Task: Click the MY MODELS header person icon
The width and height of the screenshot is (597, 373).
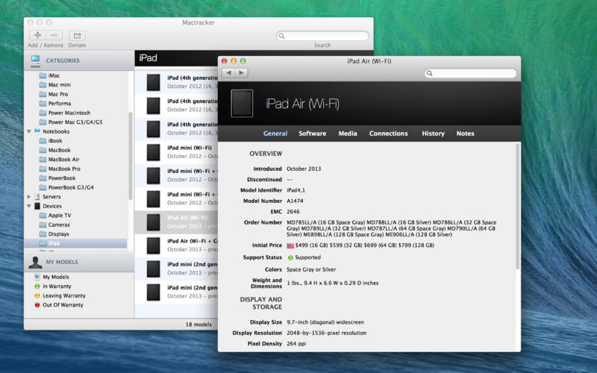Action: pyautogui.click(x=35, y=262)
